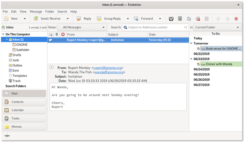Select the Invitation message from Rupert Monkey
The height and width of the screenshot is (142, 244).
coord(118,40)
